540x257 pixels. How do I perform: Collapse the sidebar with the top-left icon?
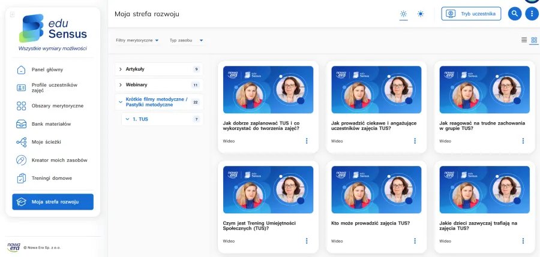pos(13,14)
